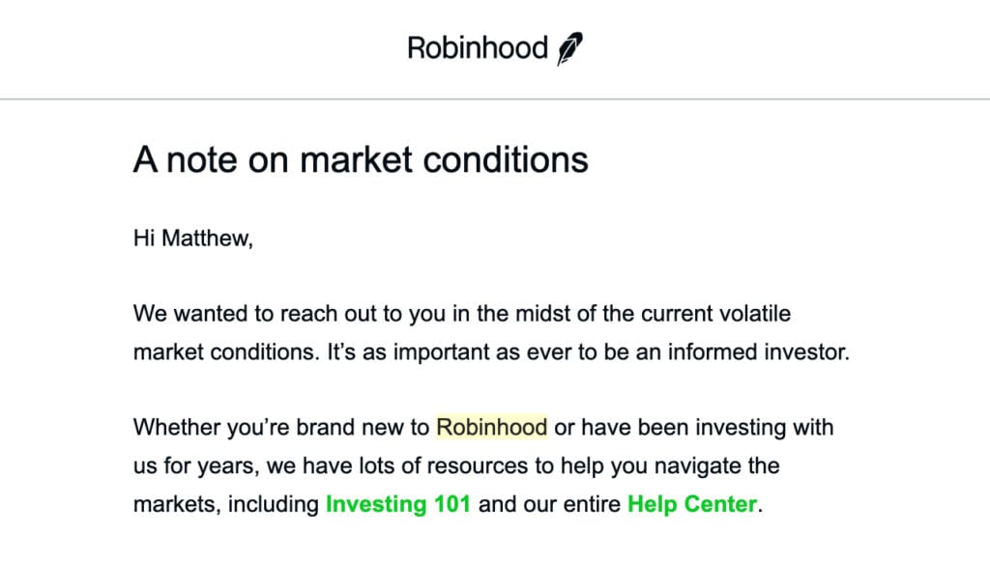This screenshot has width=990, height=561.
Task: Select the word 'conditions' in the heading
Action: pyautogui.click(x=505, y=159)
